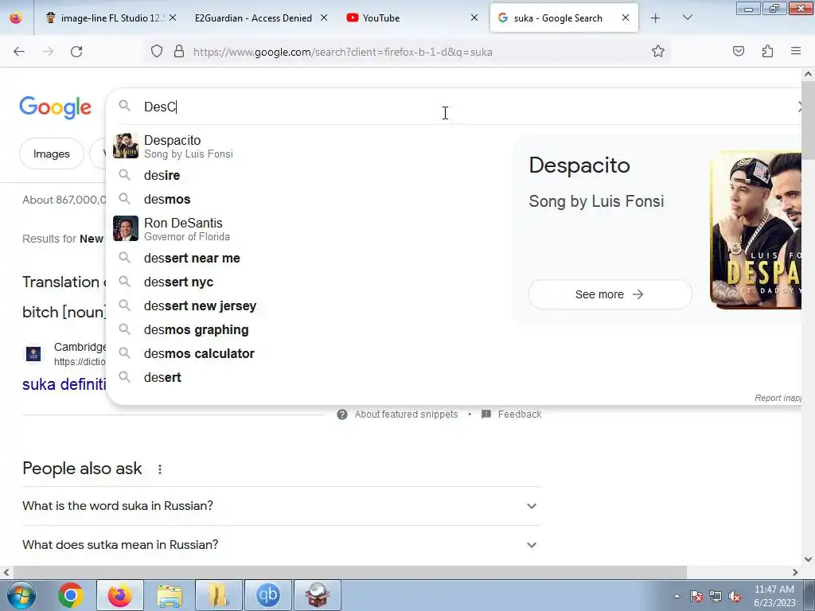Open Windows Explorer from the taskbar
815x611 pixels.
click(170, 595)
